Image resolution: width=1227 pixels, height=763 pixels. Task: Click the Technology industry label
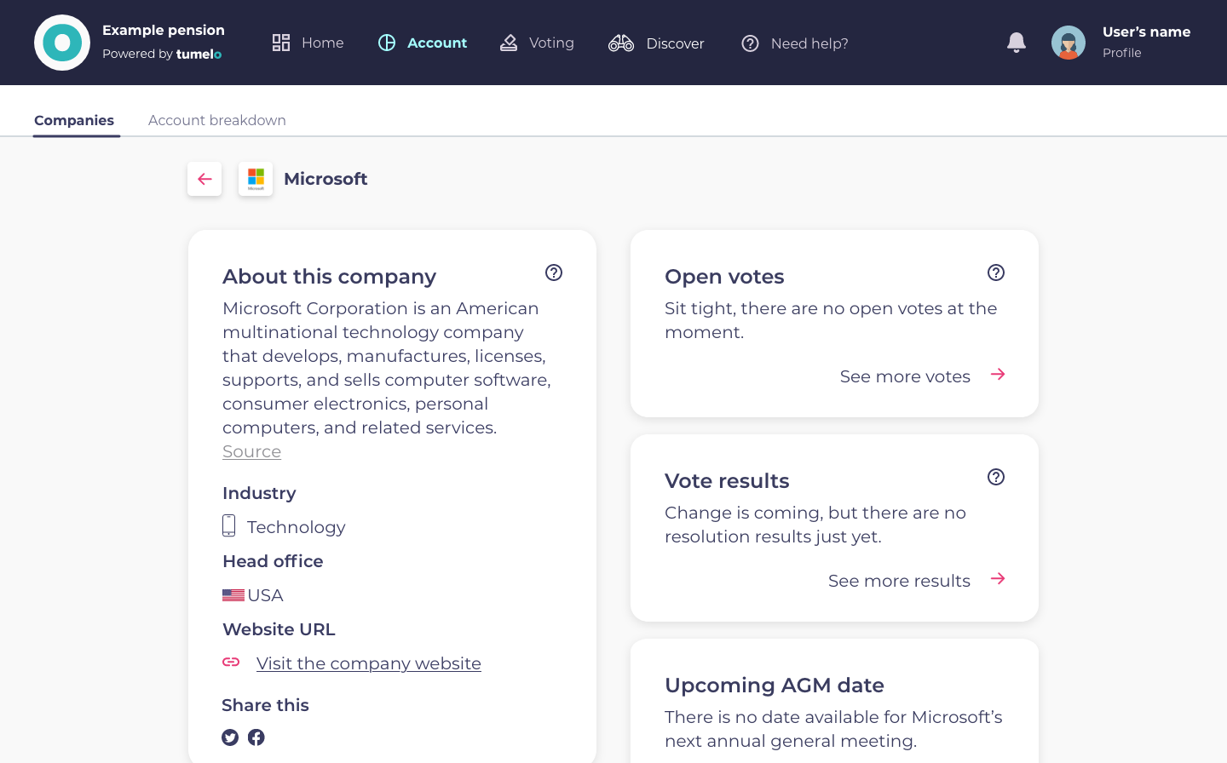coord(297,527)
